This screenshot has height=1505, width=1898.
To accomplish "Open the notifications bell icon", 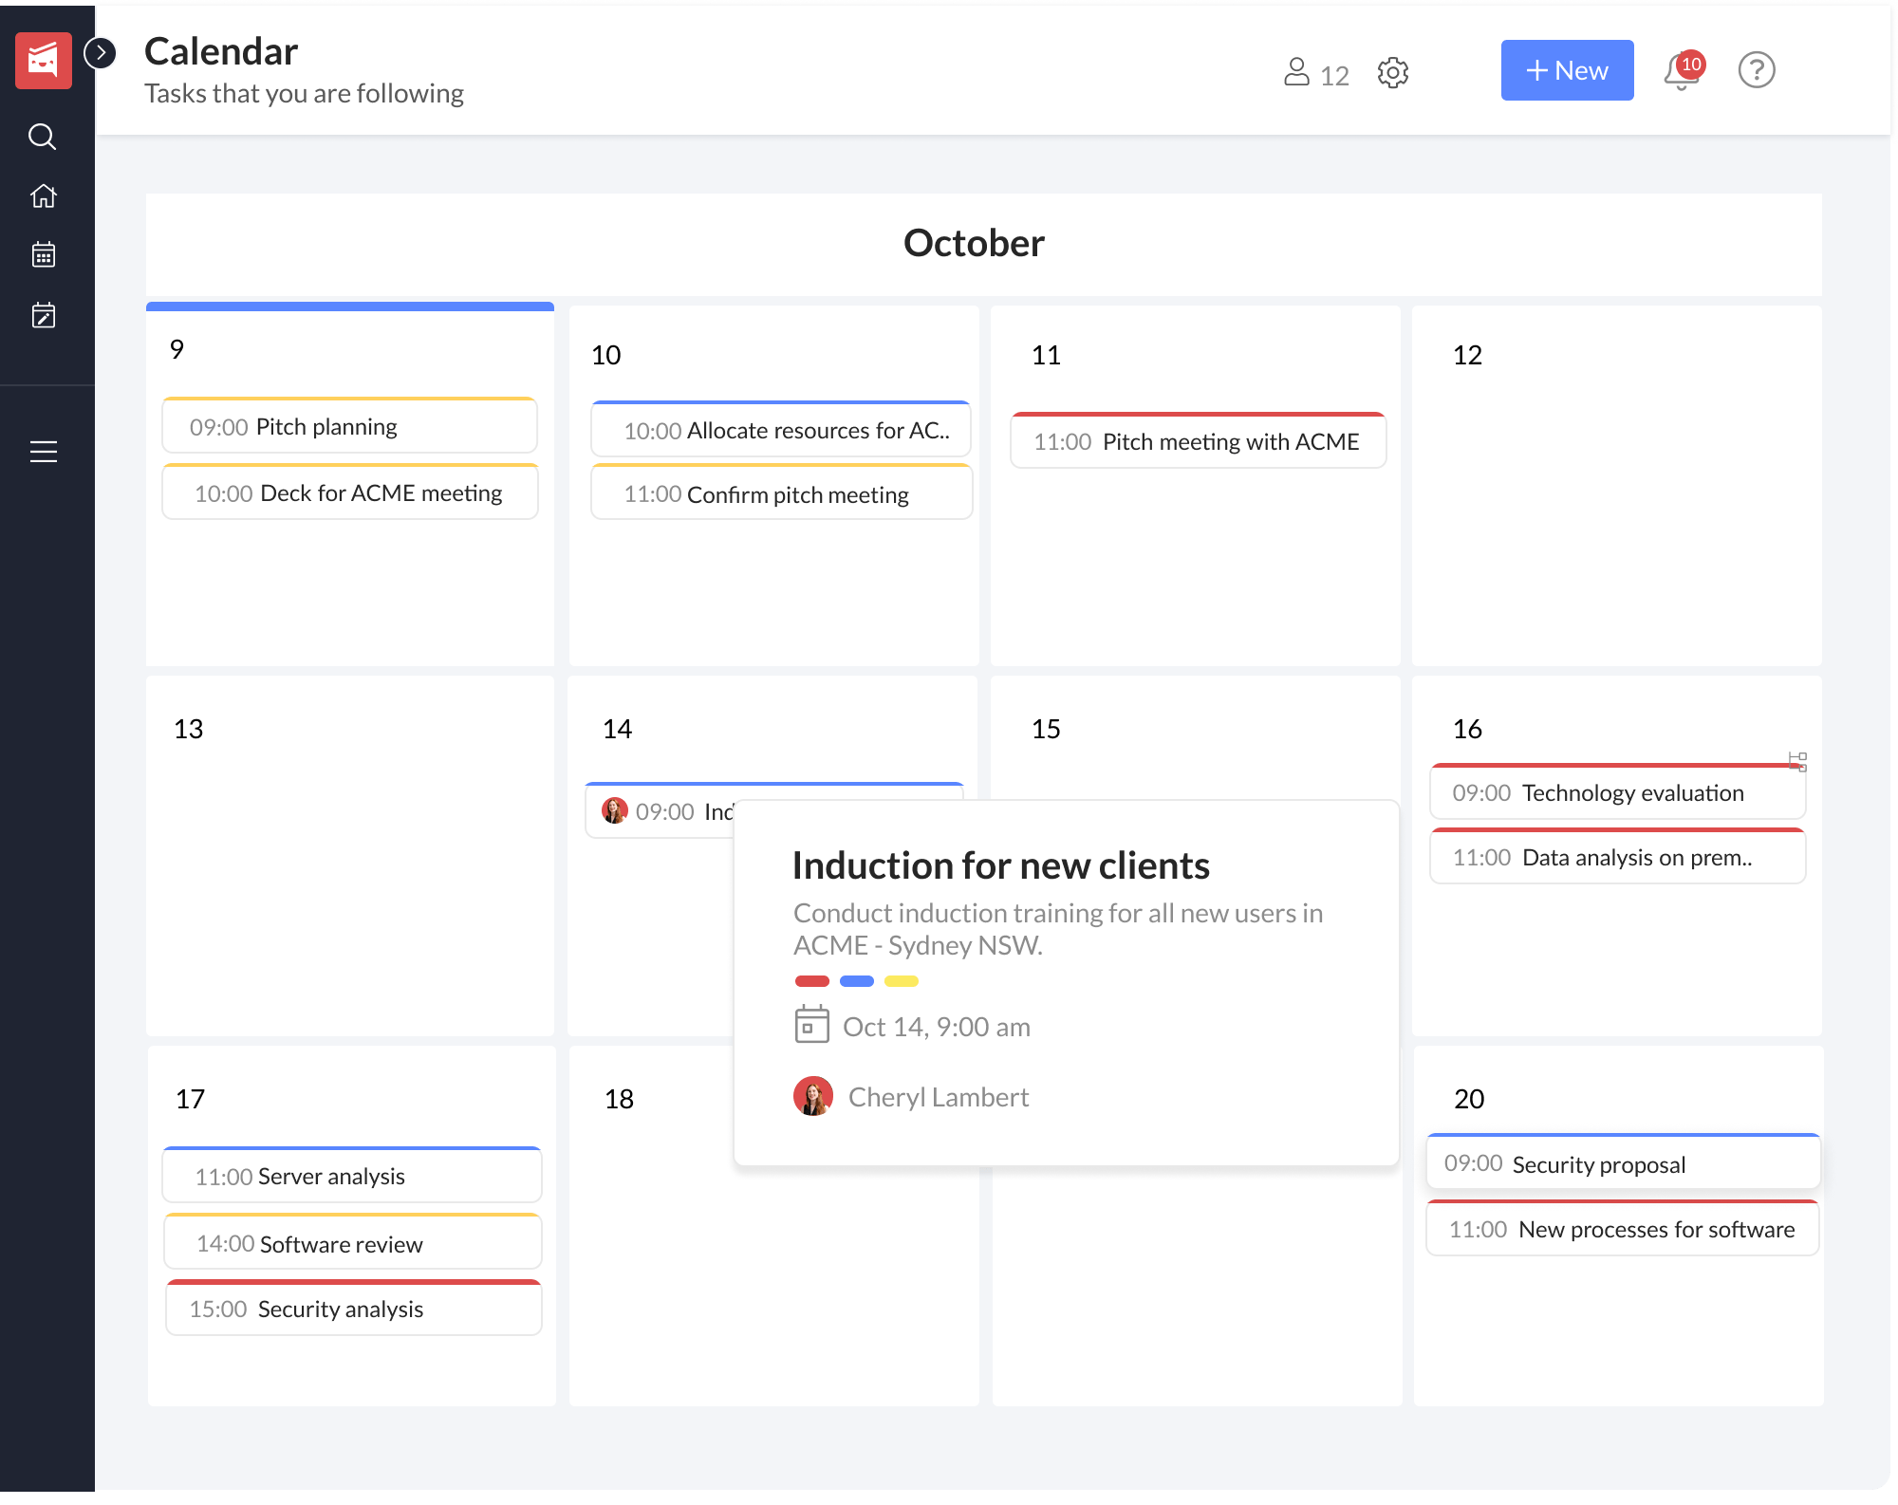I will tap(1681, 72).
